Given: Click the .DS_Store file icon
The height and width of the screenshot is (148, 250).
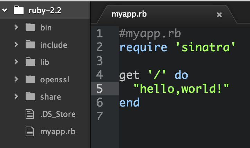Looking at the screenshot, I should 30,114.
